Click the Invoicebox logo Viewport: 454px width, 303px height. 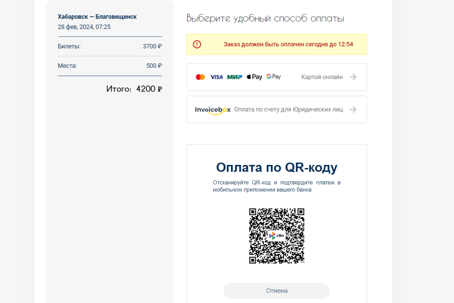[x=213, y=110]
